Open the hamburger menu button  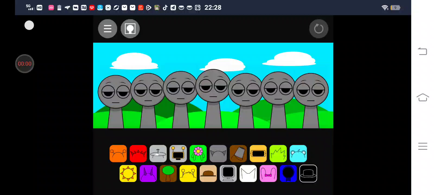pos(107,29)
